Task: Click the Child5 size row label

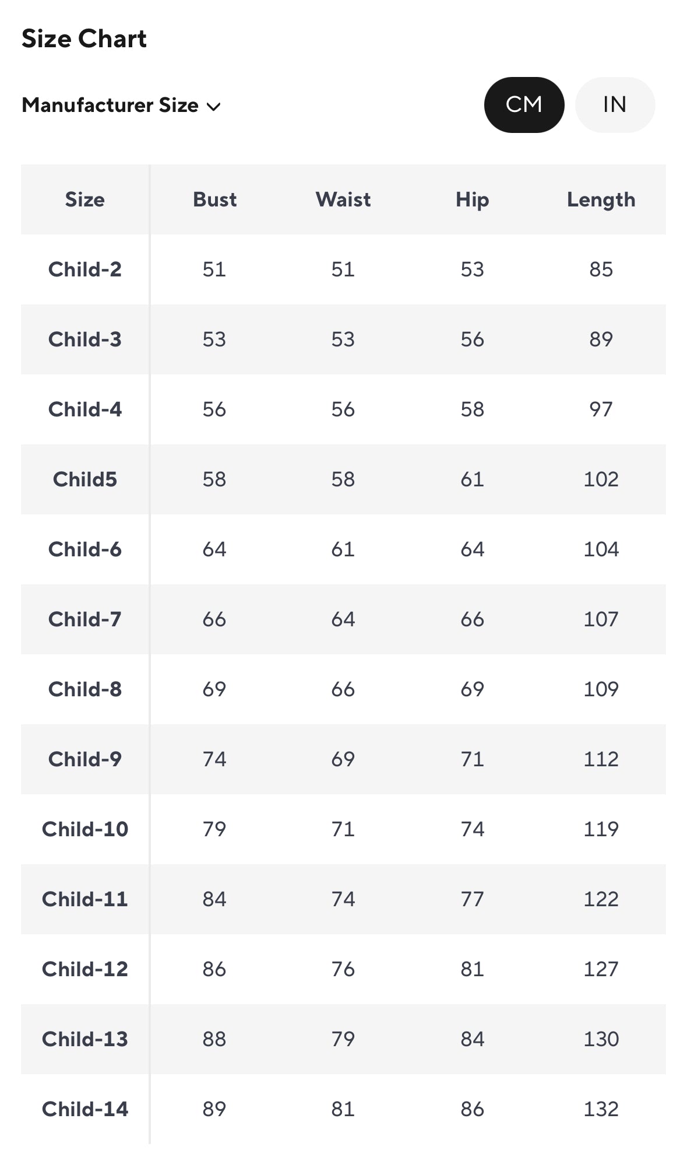Action: coord(85,479)
